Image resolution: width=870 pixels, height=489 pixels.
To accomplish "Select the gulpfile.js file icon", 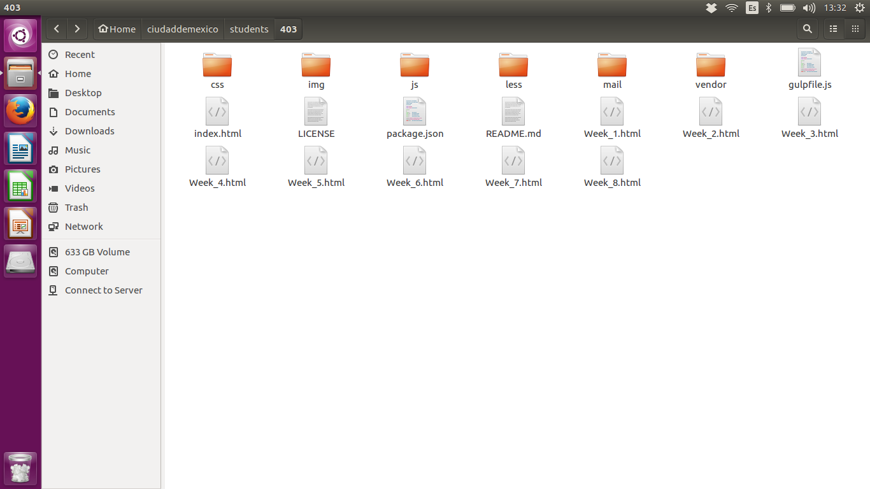I will pyautogui.click(x=809, y=62).
